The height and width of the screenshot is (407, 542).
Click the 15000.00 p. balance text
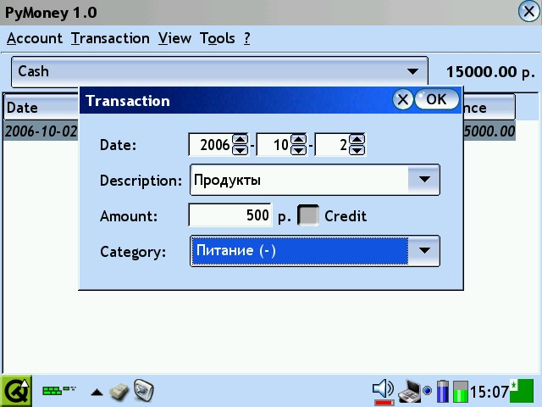(x=490, y=72)
